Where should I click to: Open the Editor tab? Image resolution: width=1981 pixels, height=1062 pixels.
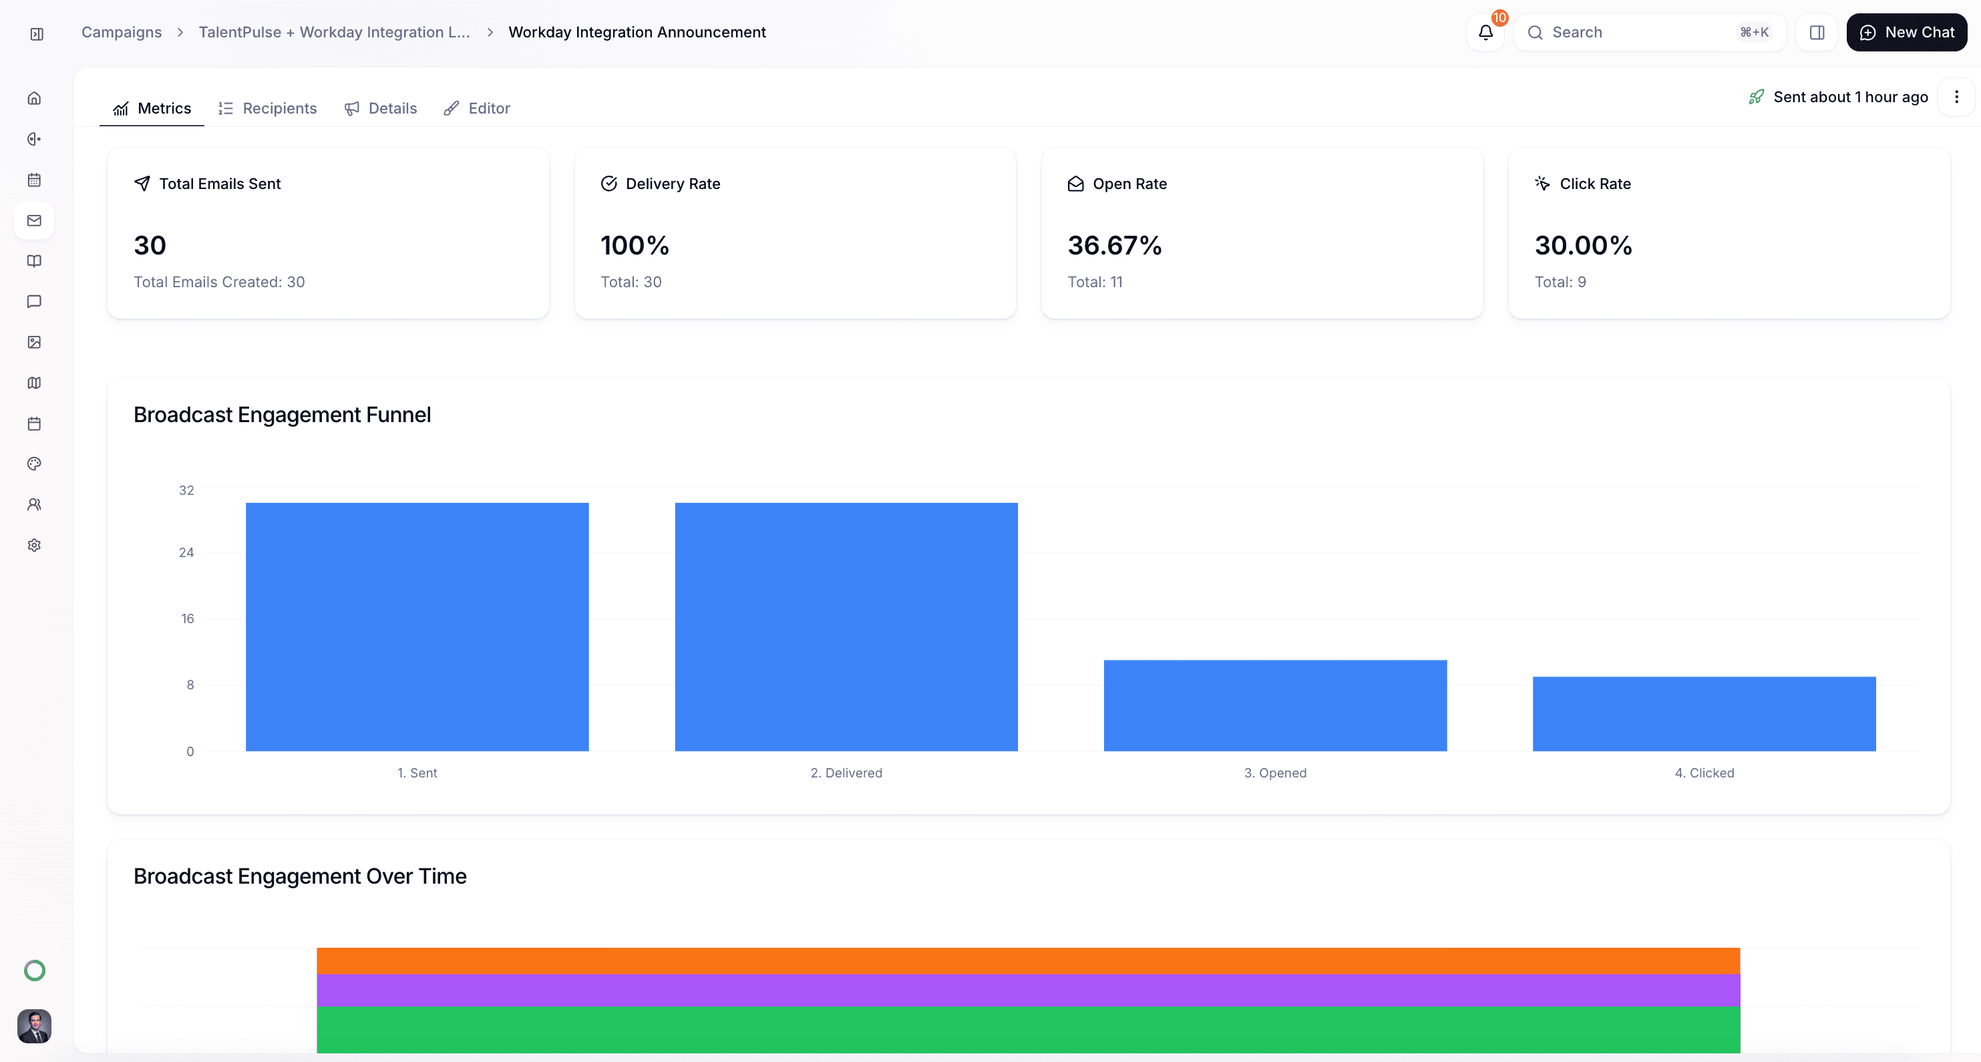[x=477, y=108]
